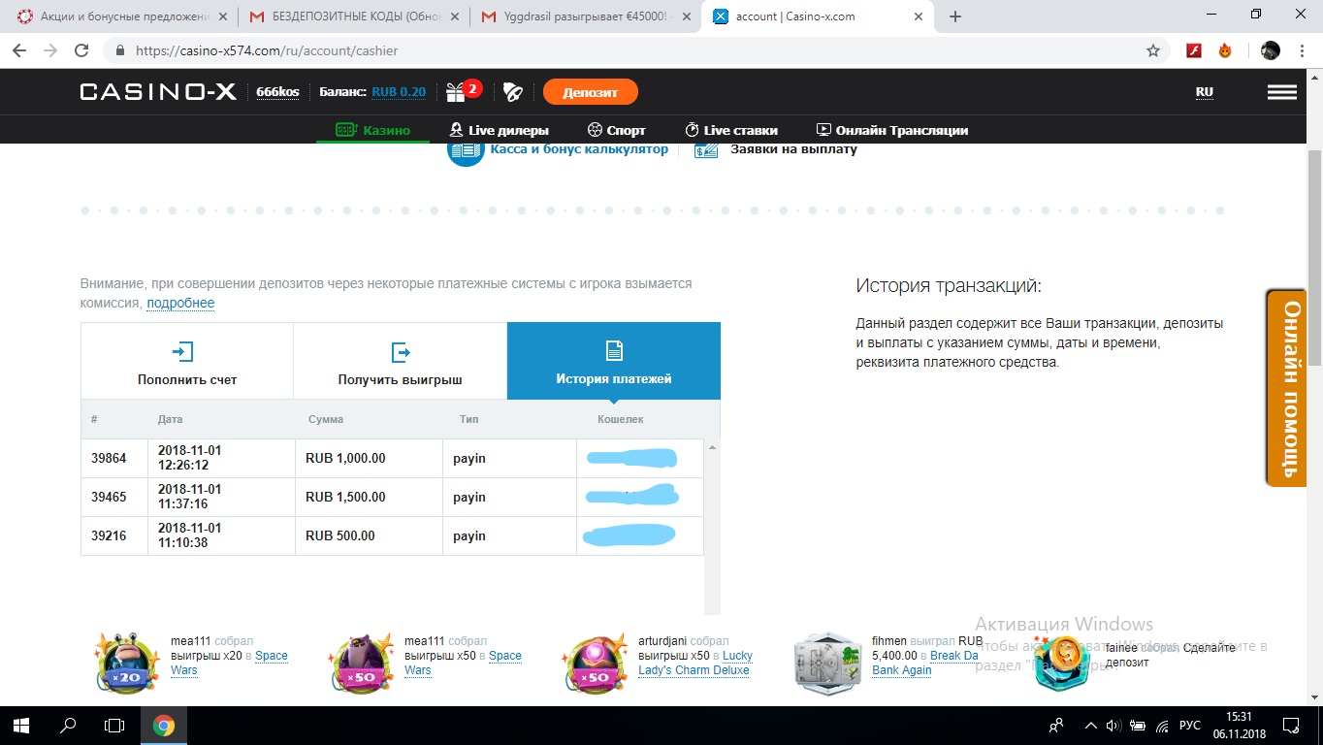Show hidden system tray icons
Screen dimensions: 1323x745
point(1091,726)
